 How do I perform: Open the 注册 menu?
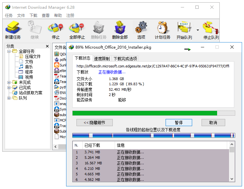click(x=70, y=16)
